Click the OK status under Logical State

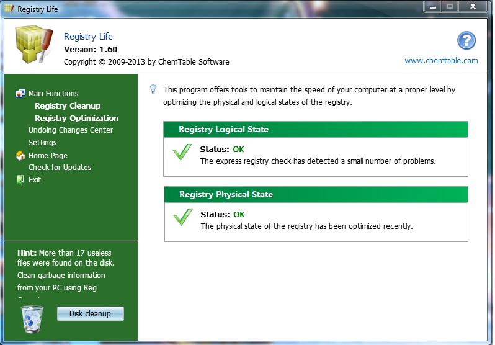pos(238,149)
